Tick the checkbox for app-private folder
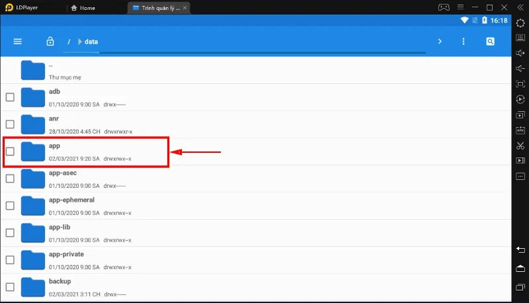Image resolution: width=529 pixels, height=303 pixels. tap(10, 260)
